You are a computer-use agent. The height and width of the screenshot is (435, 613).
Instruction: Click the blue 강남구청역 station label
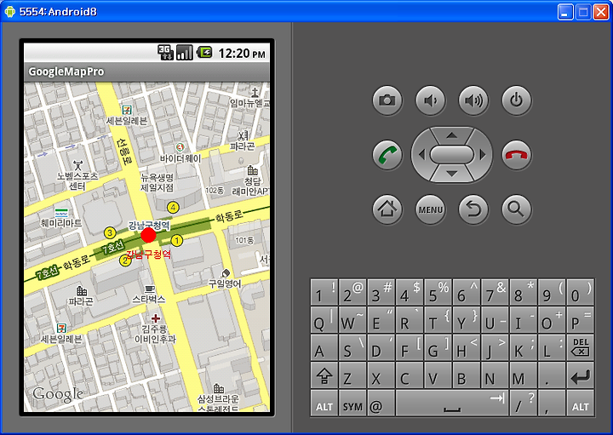point(149,225)
